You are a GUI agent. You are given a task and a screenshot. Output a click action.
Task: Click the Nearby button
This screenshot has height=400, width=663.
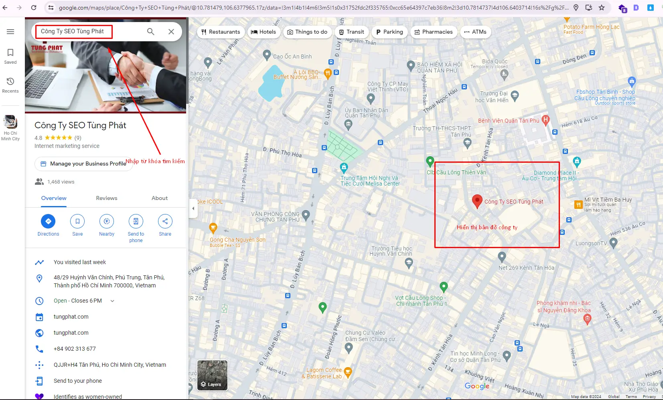tap(107, 225)
